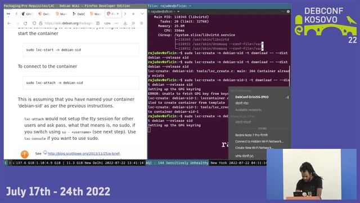
Task: Click 137.6 GiB disk usage in status bar
Action: tap(25, 163)
